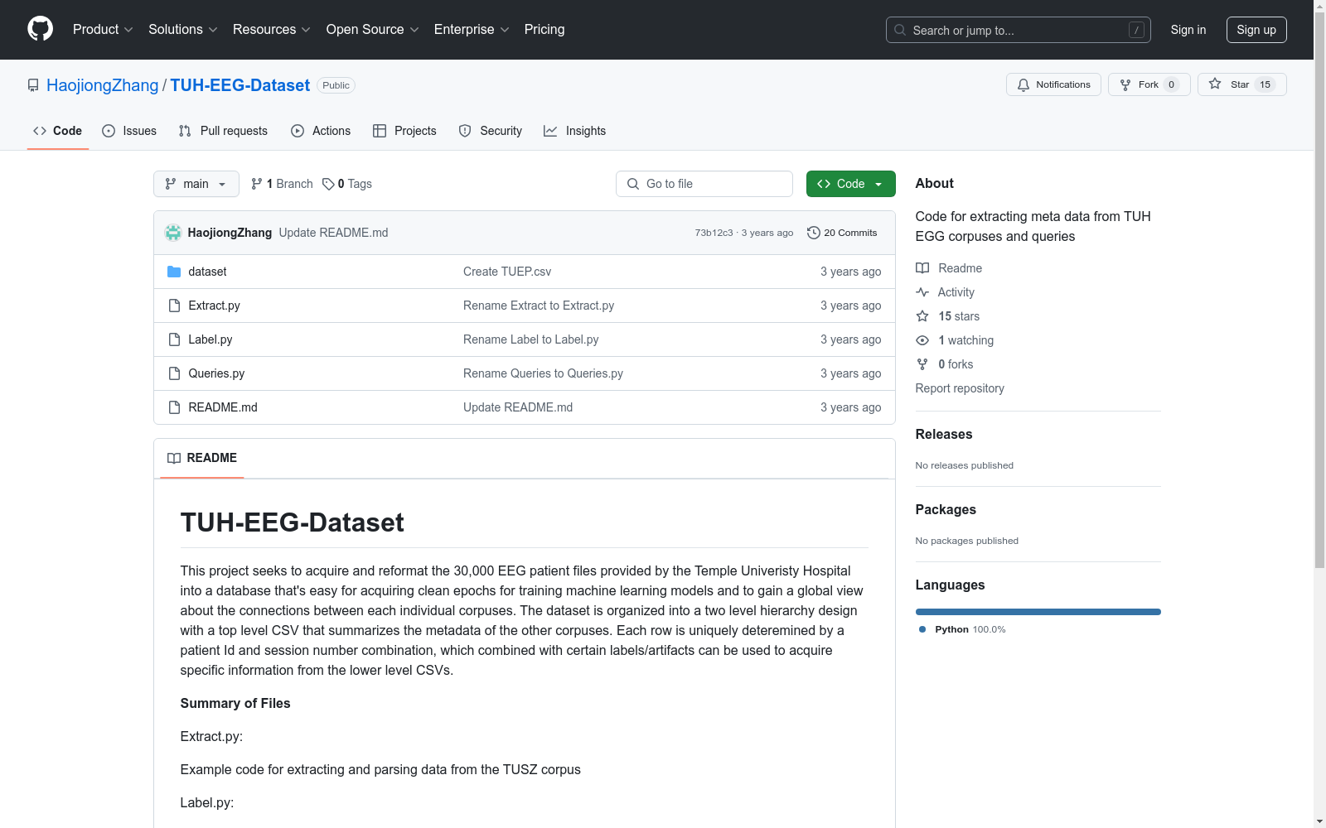This screenshot has width=1326, height=828.
Task: Click the GitHub logo icon
Action: pos(40,29)
